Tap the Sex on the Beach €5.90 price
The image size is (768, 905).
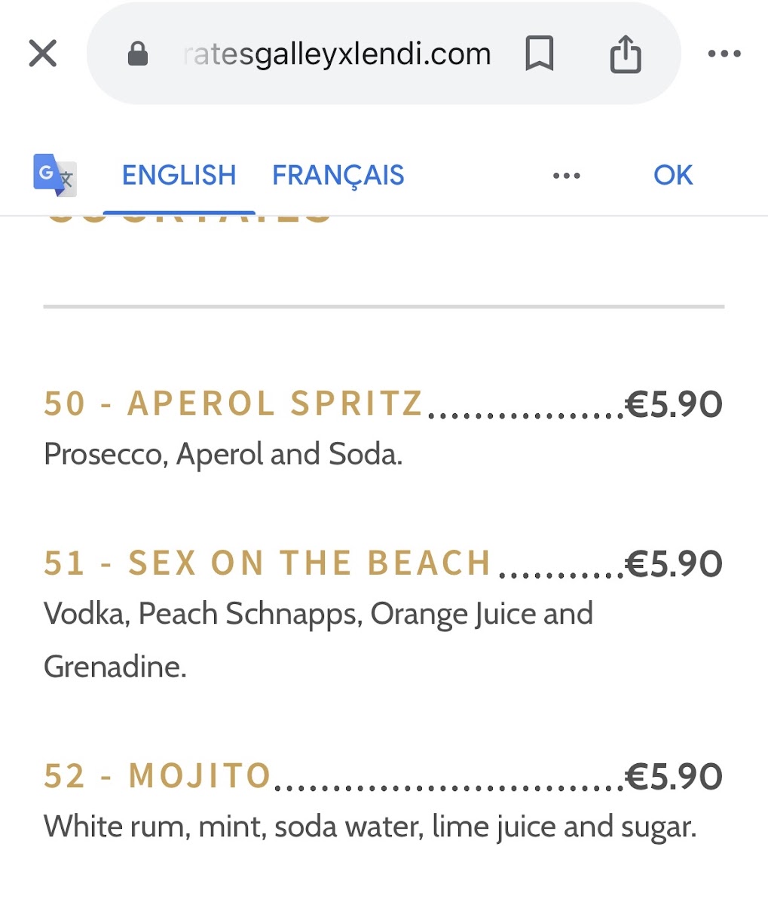point(675,564)
